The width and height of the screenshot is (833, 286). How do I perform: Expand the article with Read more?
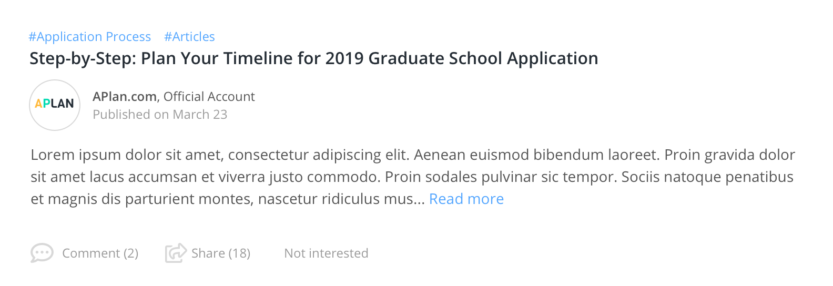click(466, 199)
